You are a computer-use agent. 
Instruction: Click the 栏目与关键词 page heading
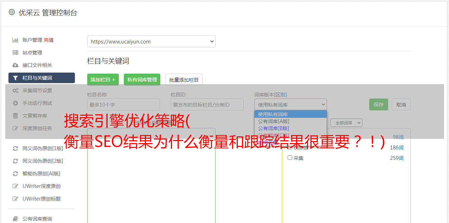pos(108,61)
